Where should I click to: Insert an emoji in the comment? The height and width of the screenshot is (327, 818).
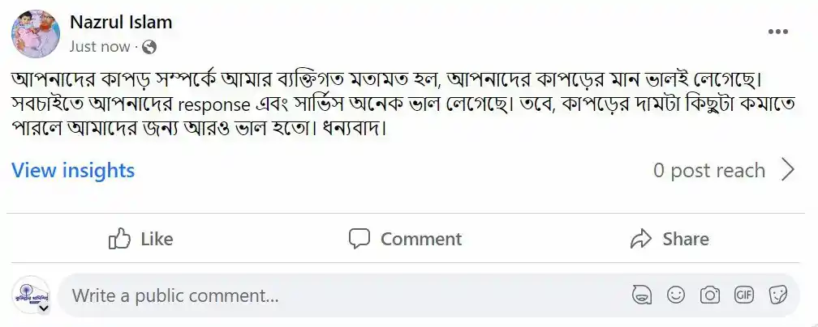coord(676,295)
